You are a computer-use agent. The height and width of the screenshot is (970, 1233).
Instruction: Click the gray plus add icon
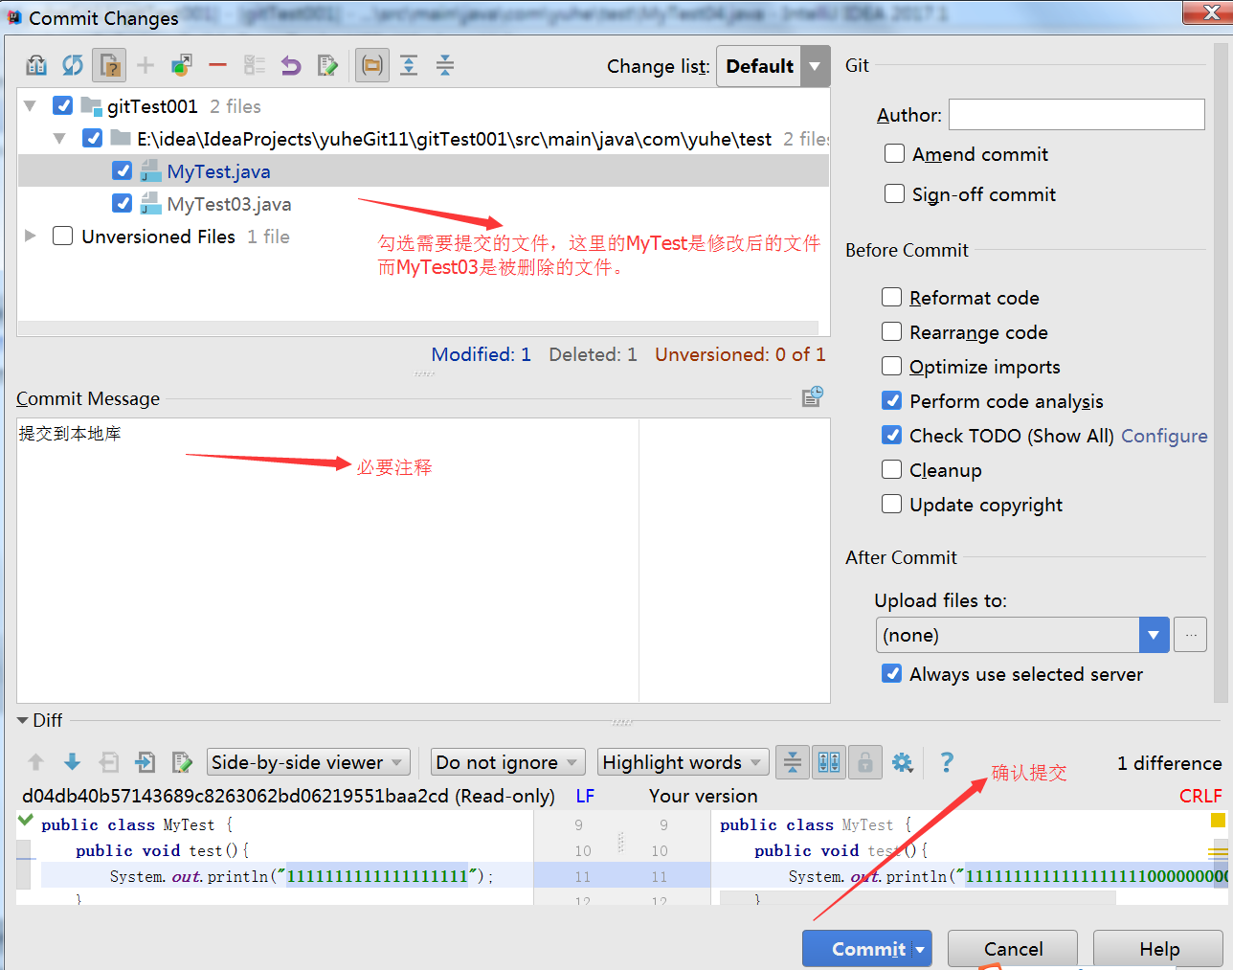click(x=146, y=65)
